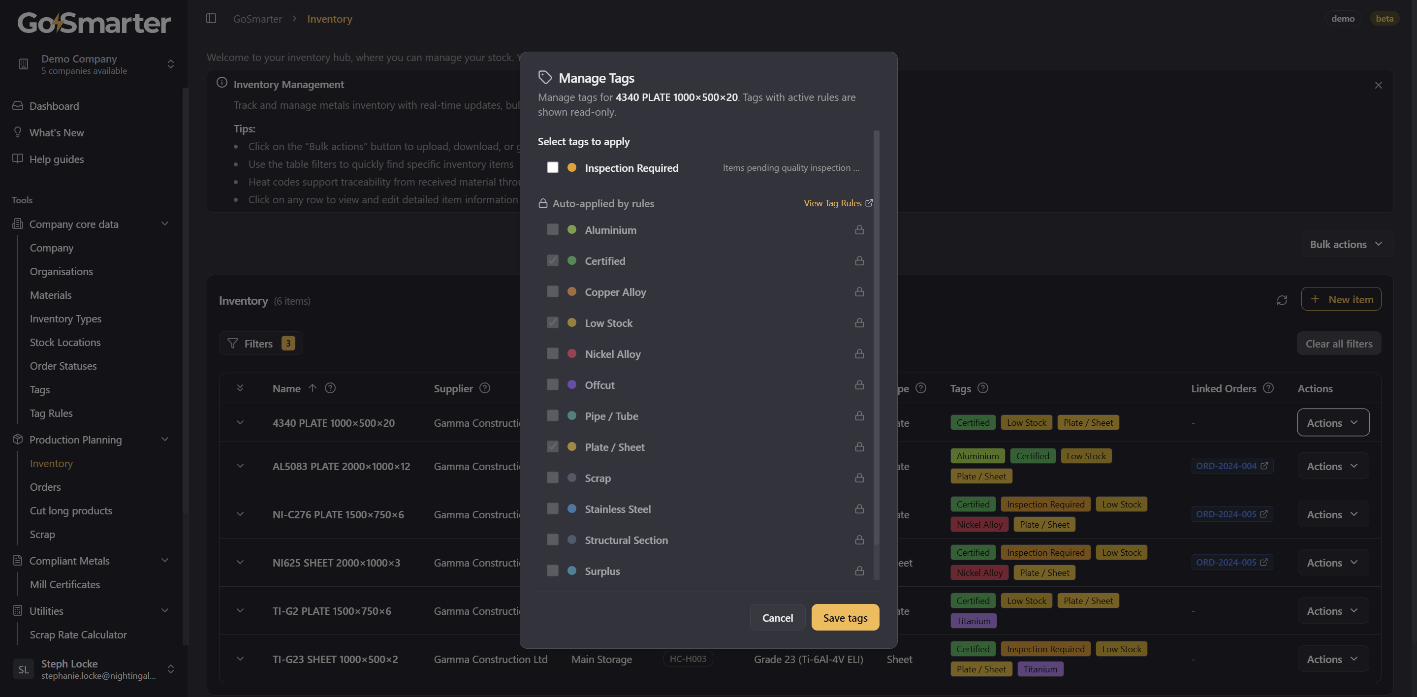The height and width of the screenshot is (697, 1417).
Task: Click the lock icon beside Nickel Alloy
Action: click(x=859, y=354)
